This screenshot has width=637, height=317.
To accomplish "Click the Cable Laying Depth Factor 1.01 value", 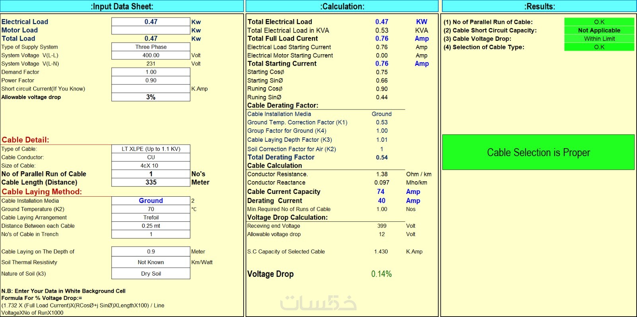I will (x=382, y=140).
